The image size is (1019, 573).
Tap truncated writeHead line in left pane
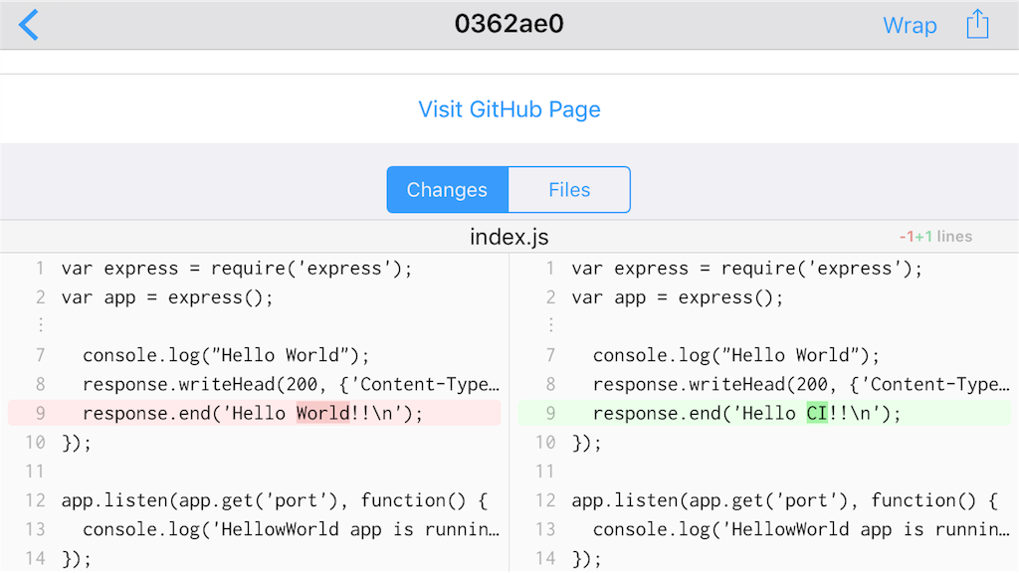(292, 385)
